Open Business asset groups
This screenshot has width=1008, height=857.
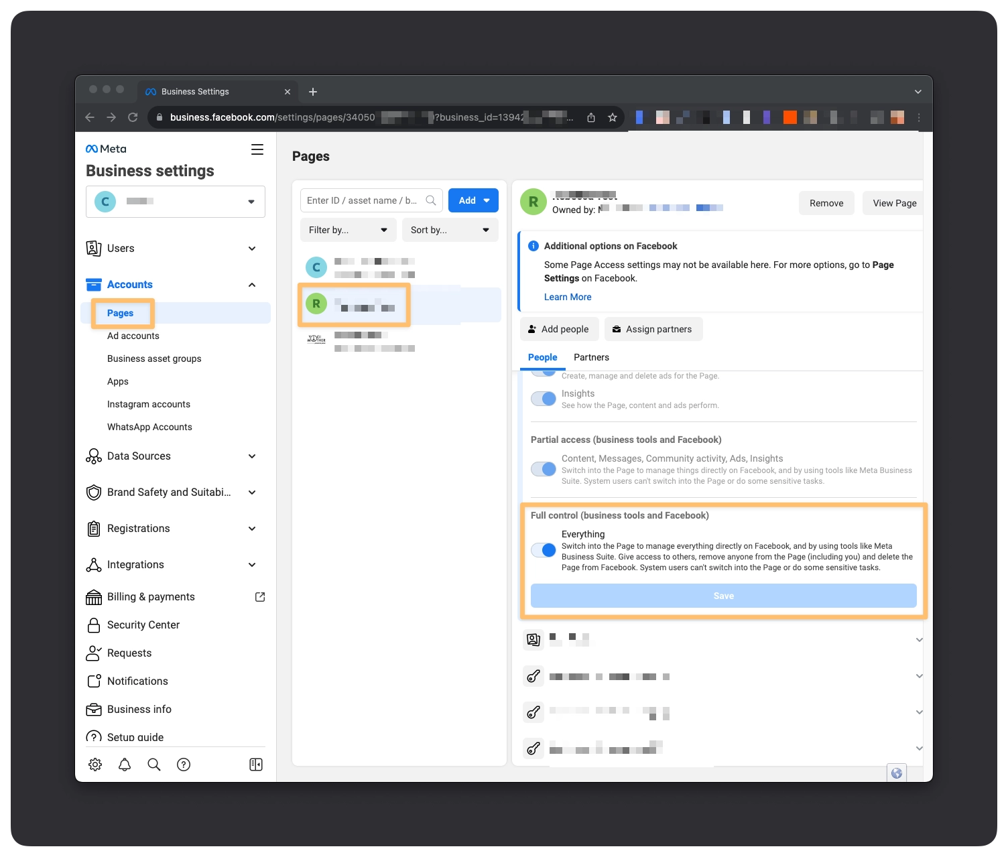pos(154,358)
